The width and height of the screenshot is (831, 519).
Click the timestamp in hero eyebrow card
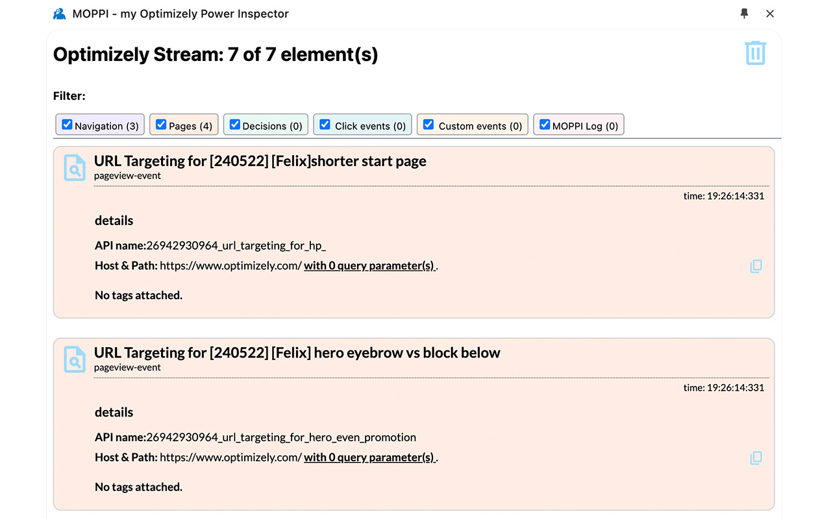tap(724, 388)
